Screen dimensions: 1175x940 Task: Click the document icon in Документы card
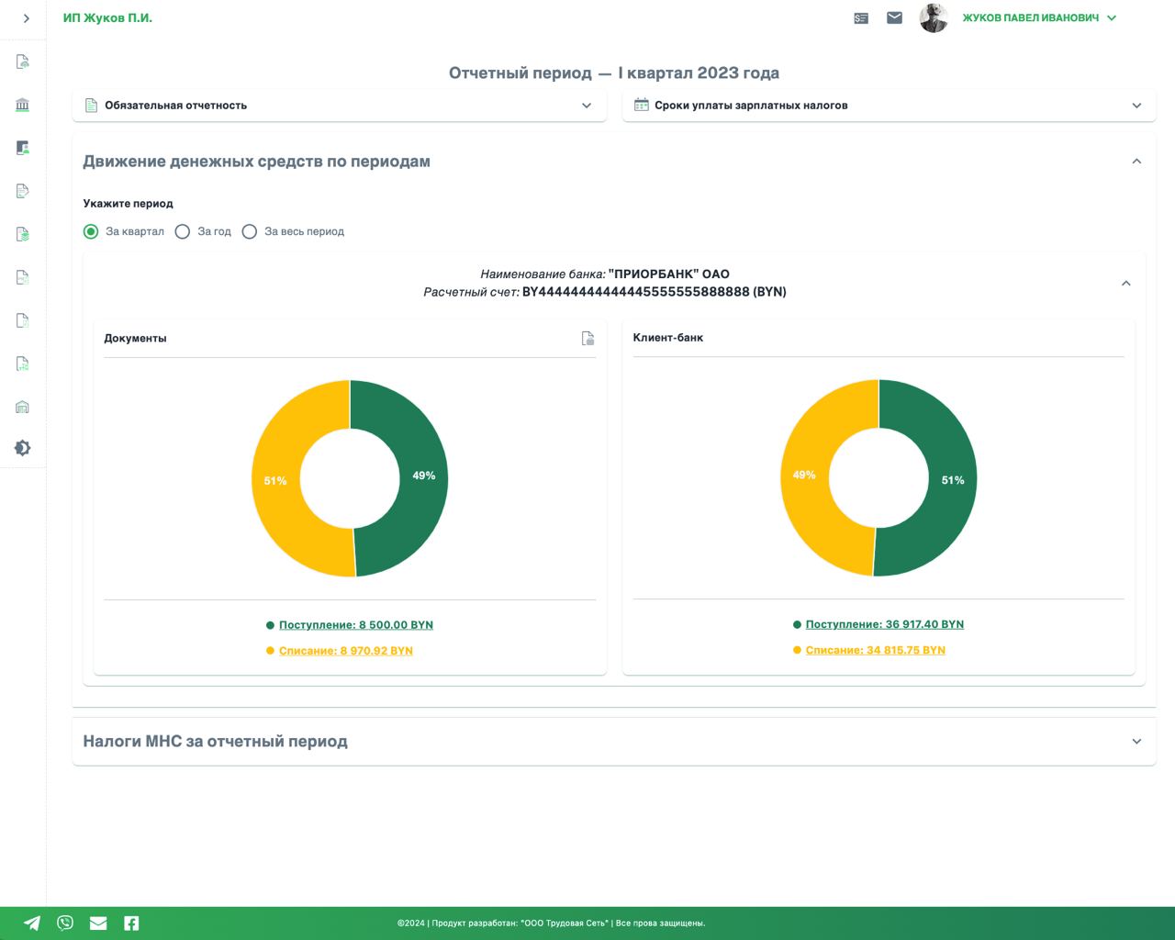tap(588, 338)
